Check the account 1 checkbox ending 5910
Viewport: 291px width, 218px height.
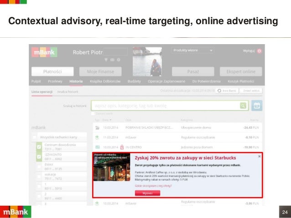click(x=39, y=186)
